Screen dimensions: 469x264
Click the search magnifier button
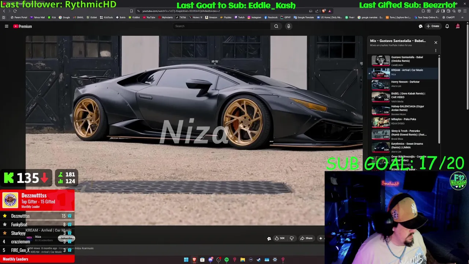point(276,26)
